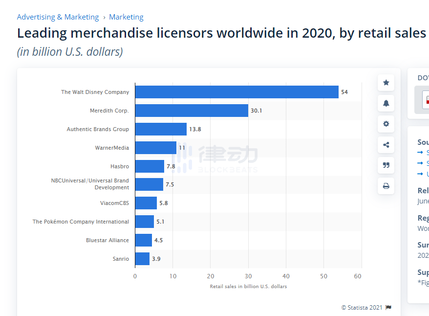This screenshot has width=429, height=316.
Task: Click the star favorite icon
Action: click(386, 83)
